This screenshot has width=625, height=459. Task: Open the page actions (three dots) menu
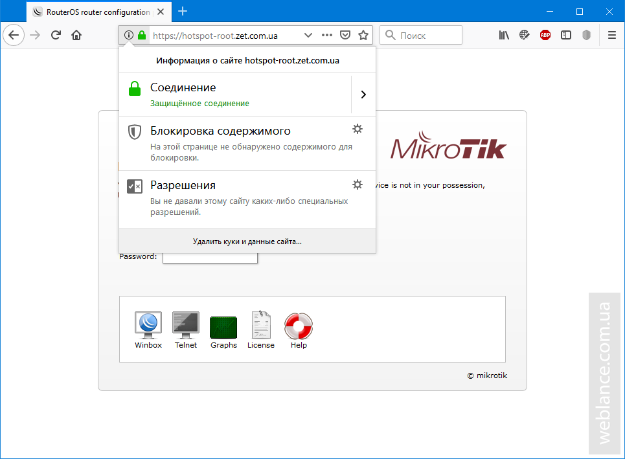327,35
